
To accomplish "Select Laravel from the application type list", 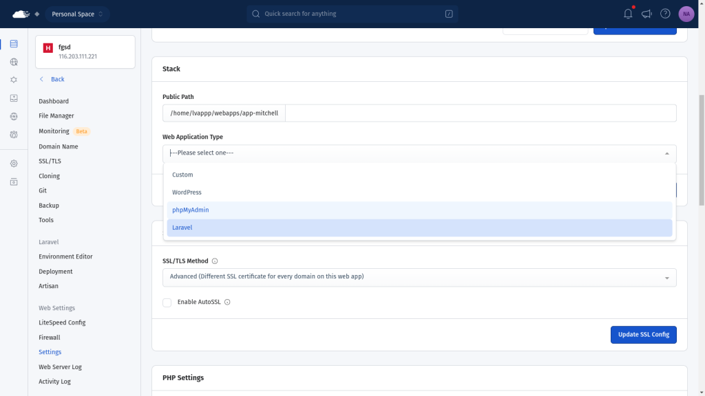I will [419, 228].
